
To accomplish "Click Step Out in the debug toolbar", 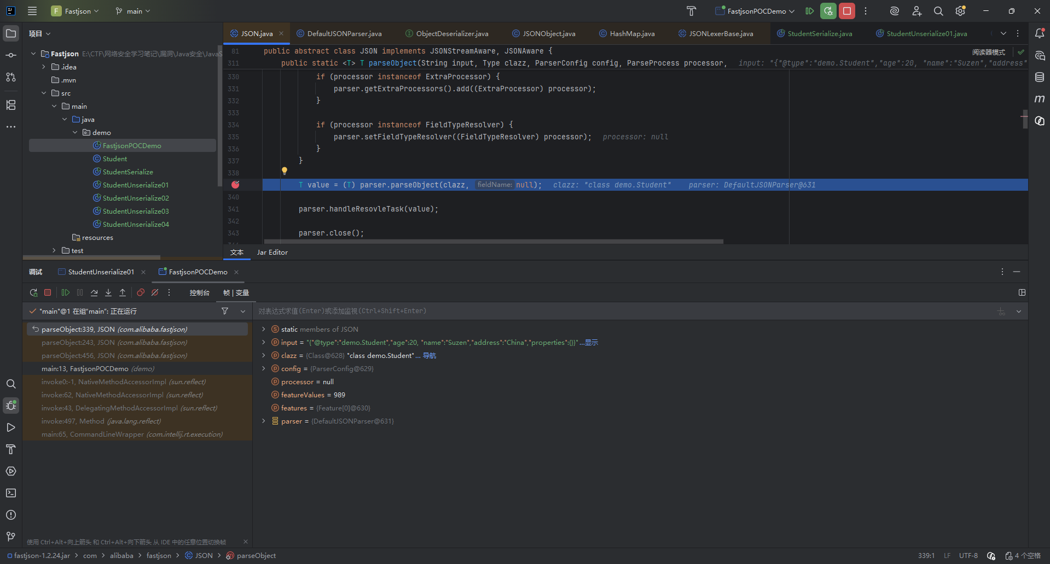I will coord(123,293).
